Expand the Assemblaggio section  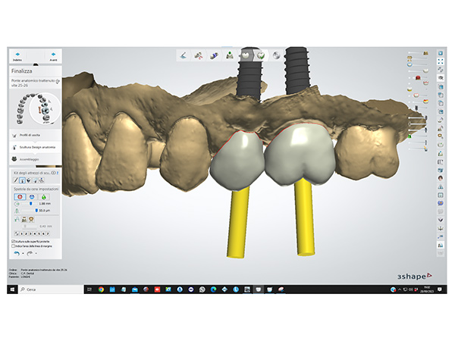(30, 159)
